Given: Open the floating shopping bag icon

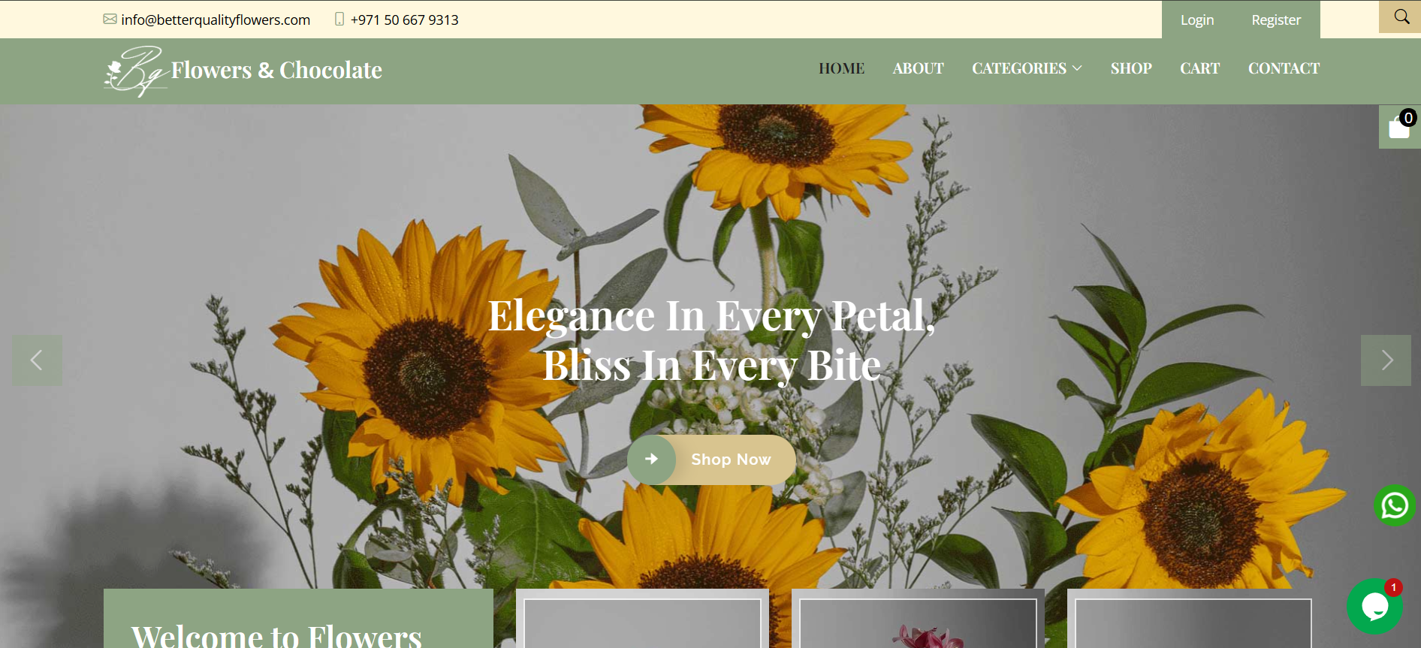Looking at the screenshot, I should click(x=1399, y=126).
